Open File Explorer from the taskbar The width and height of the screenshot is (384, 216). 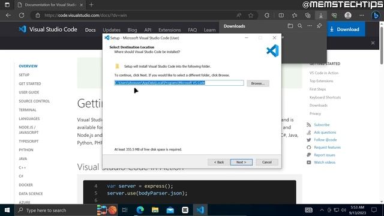[155, 210]
